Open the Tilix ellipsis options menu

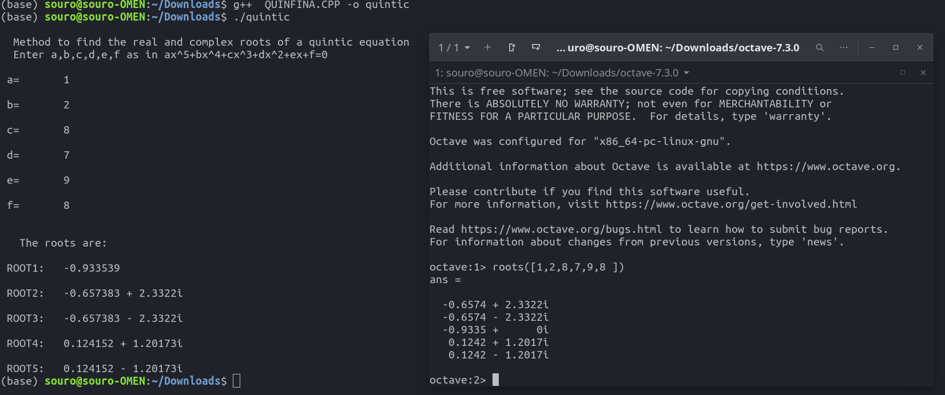[844, 47]
